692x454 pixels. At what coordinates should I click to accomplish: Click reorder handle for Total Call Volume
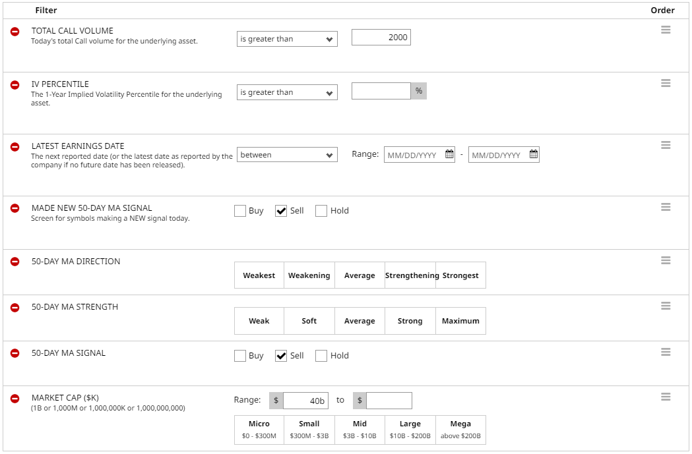(x=666, y=30)
